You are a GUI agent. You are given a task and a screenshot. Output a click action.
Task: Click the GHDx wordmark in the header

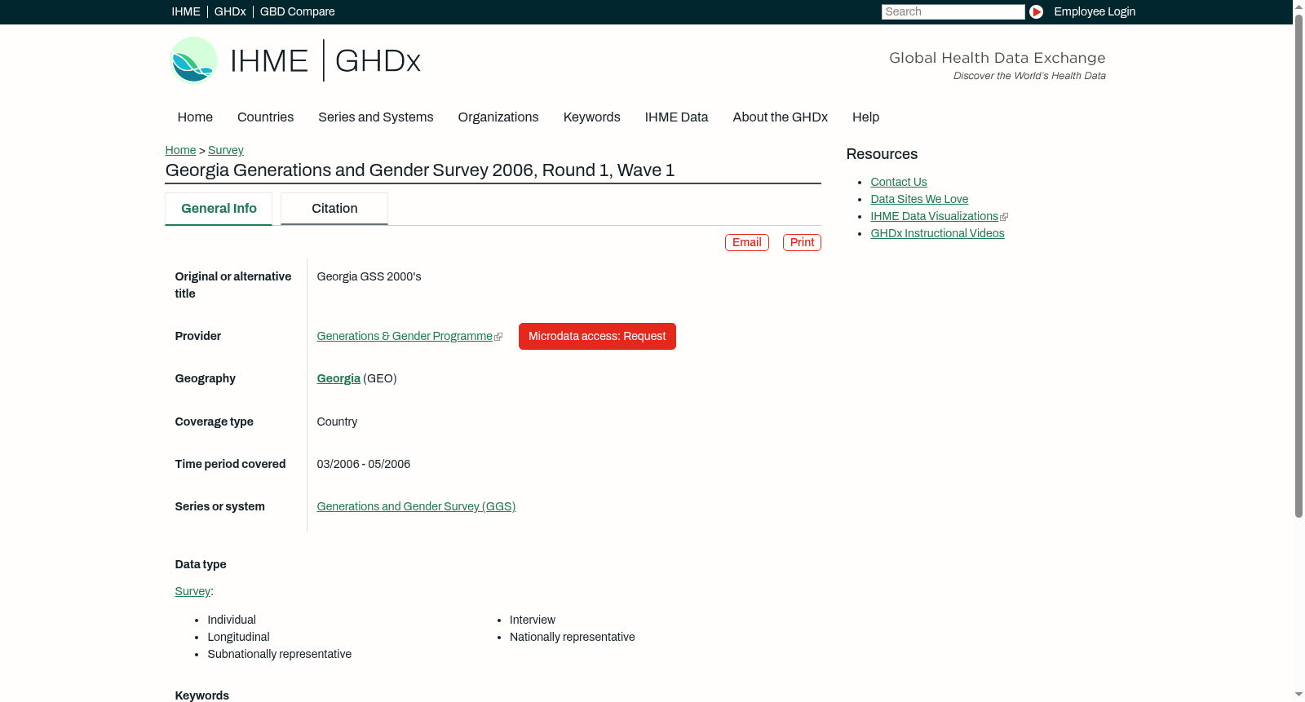tap(378, 61)
